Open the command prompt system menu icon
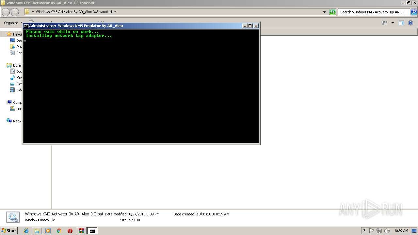 click(26, 26)
